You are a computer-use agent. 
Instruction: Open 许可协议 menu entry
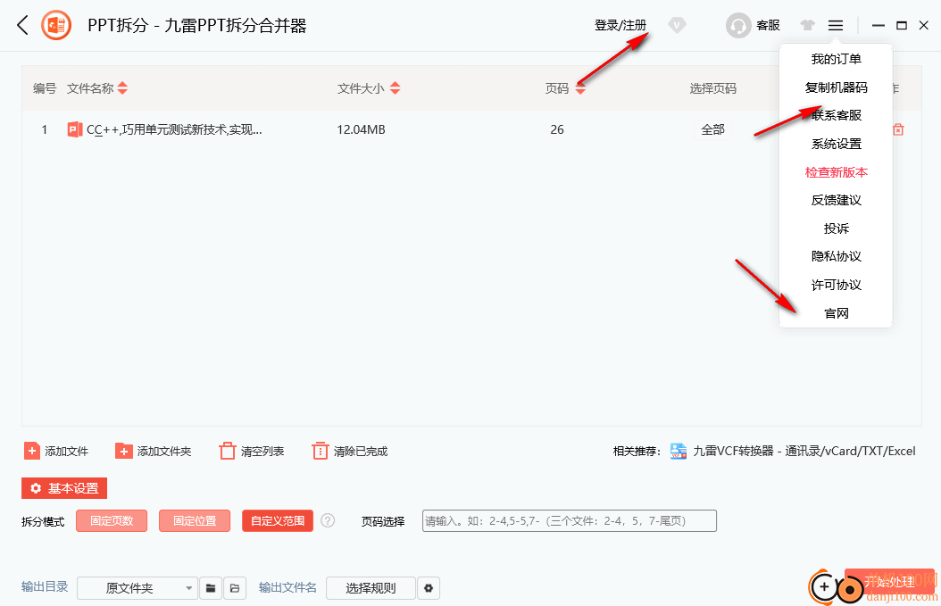click(x=836, y=285)
